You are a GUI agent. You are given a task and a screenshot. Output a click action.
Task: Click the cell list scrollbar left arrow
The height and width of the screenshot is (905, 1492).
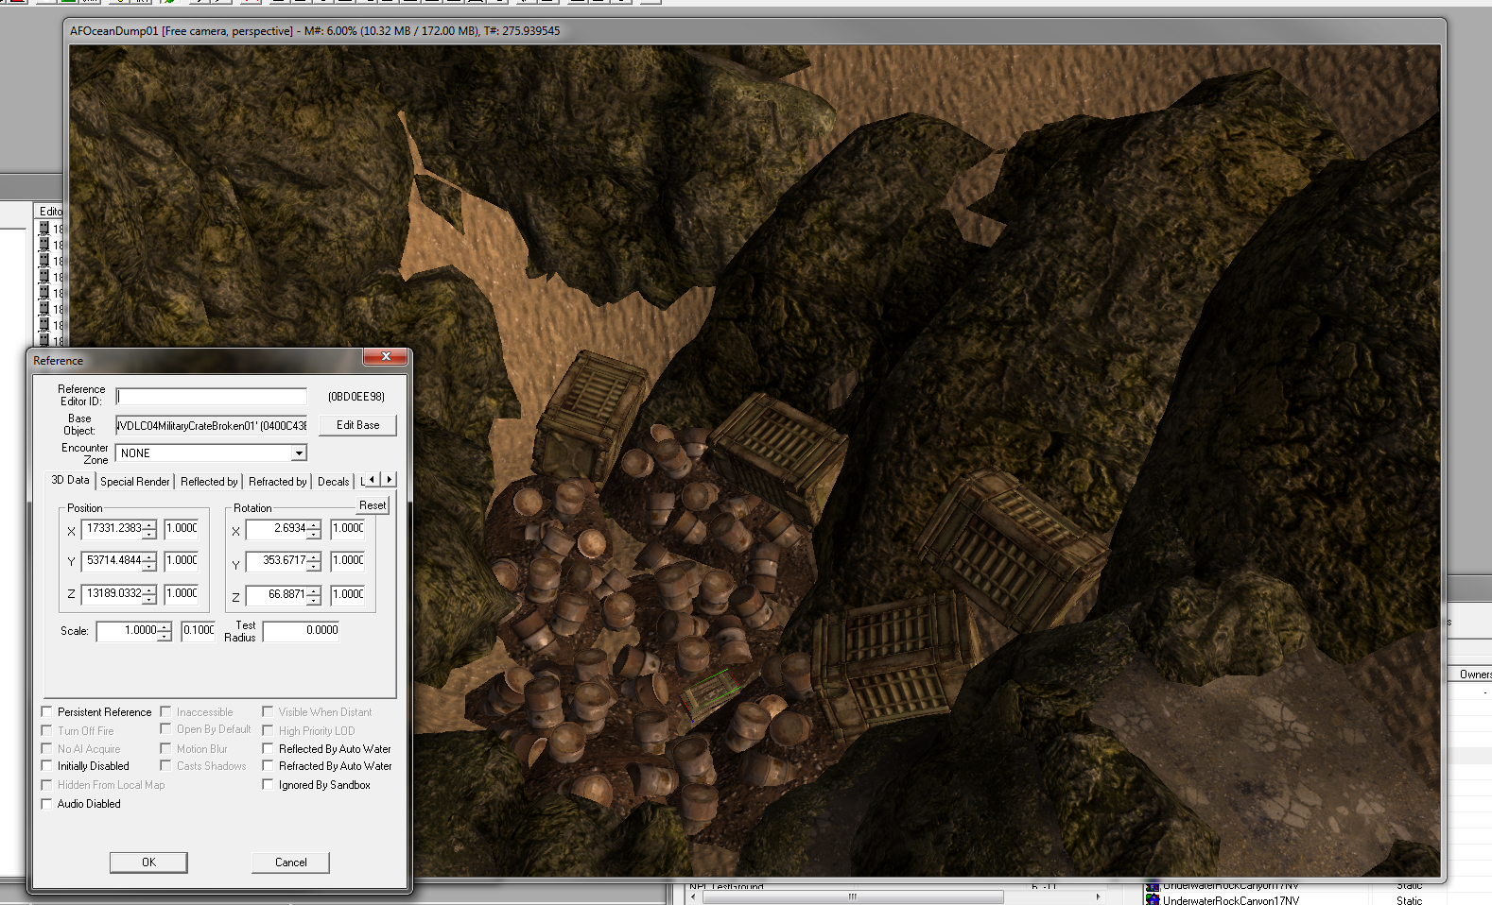(693, 896)
